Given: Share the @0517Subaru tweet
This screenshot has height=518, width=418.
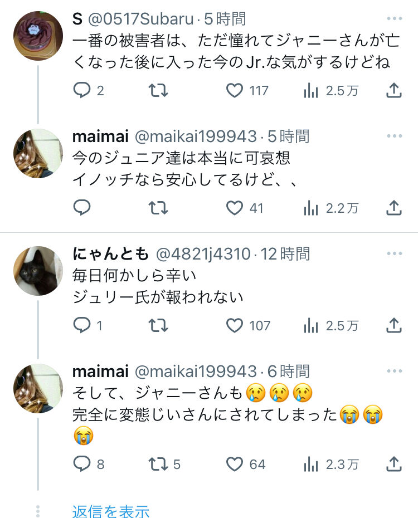Looking at the screenshot, I should click(x=393, y=90).
